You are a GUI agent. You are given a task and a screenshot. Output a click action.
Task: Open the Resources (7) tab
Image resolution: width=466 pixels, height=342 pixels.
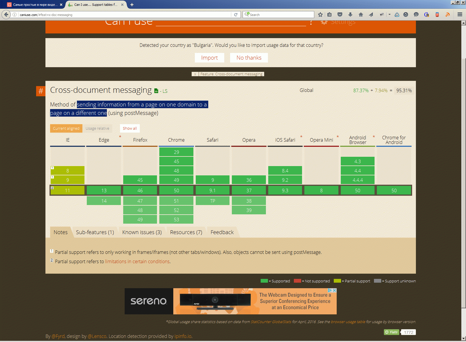pos(186,232)
